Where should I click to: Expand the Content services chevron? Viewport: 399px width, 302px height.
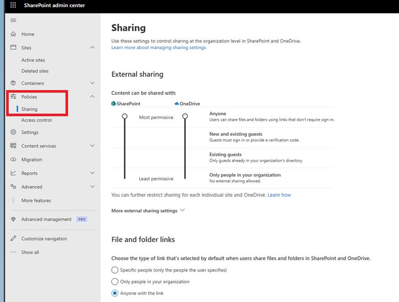(92, 146)
